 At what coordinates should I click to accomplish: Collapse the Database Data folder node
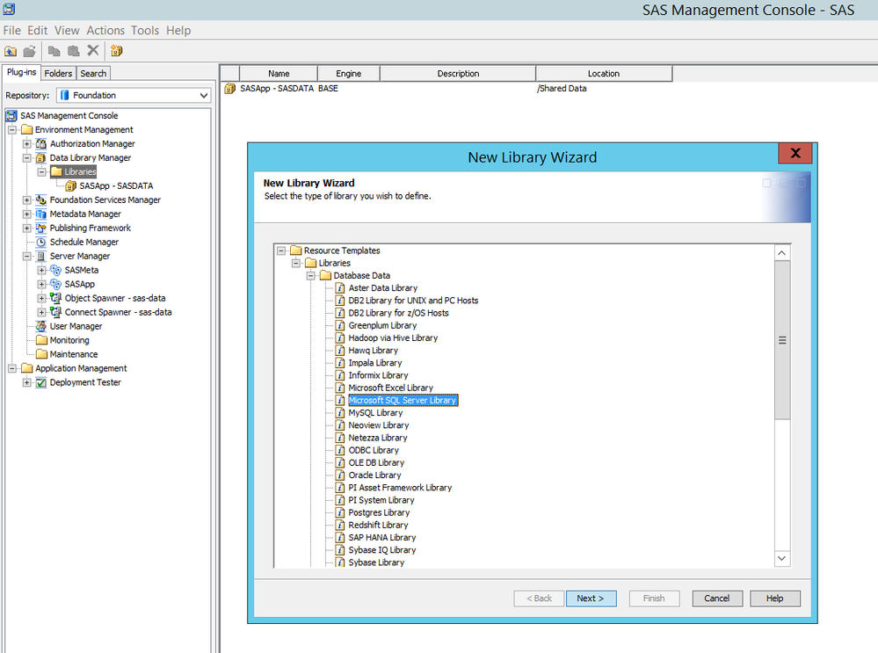click(311, 276)
